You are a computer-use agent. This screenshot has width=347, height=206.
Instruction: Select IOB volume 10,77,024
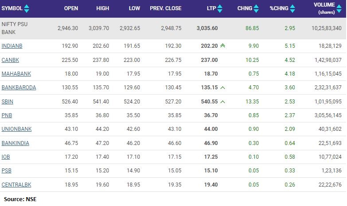click(x=330, y=157)
